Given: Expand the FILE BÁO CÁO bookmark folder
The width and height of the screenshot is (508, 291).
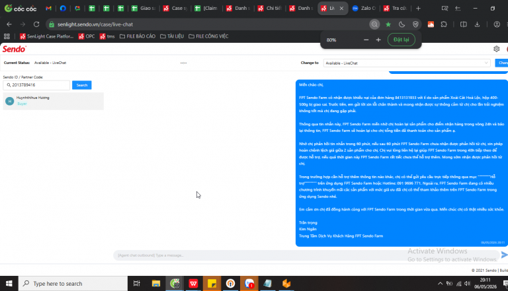Looking at the screenshot, I should pos(138,36).
